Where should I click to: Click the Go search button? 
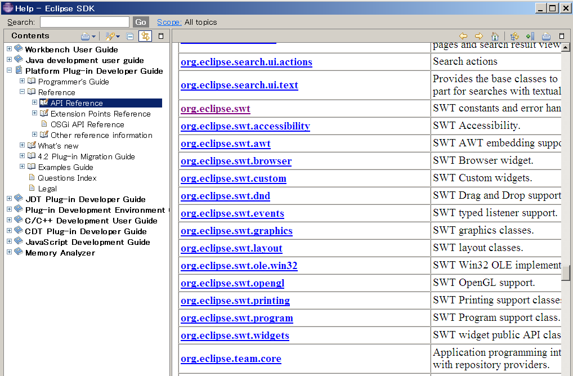coord(141,22)
